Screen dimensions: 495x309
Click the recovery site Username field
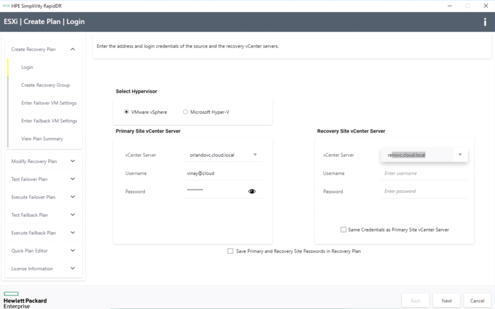click(x=424, y=173)
